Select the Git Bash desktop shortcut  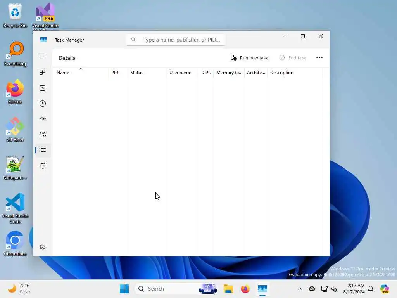[x=15, y=130]
